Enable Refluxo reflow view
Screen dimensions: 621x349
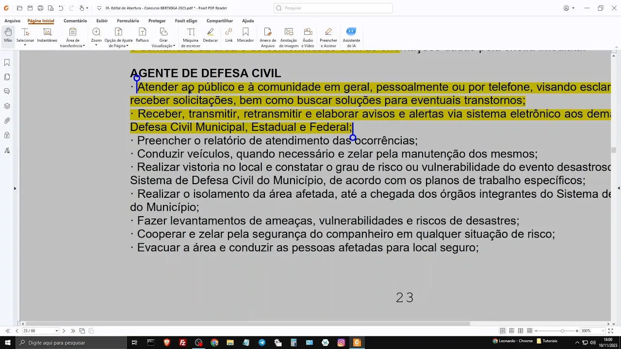(142, 35)
